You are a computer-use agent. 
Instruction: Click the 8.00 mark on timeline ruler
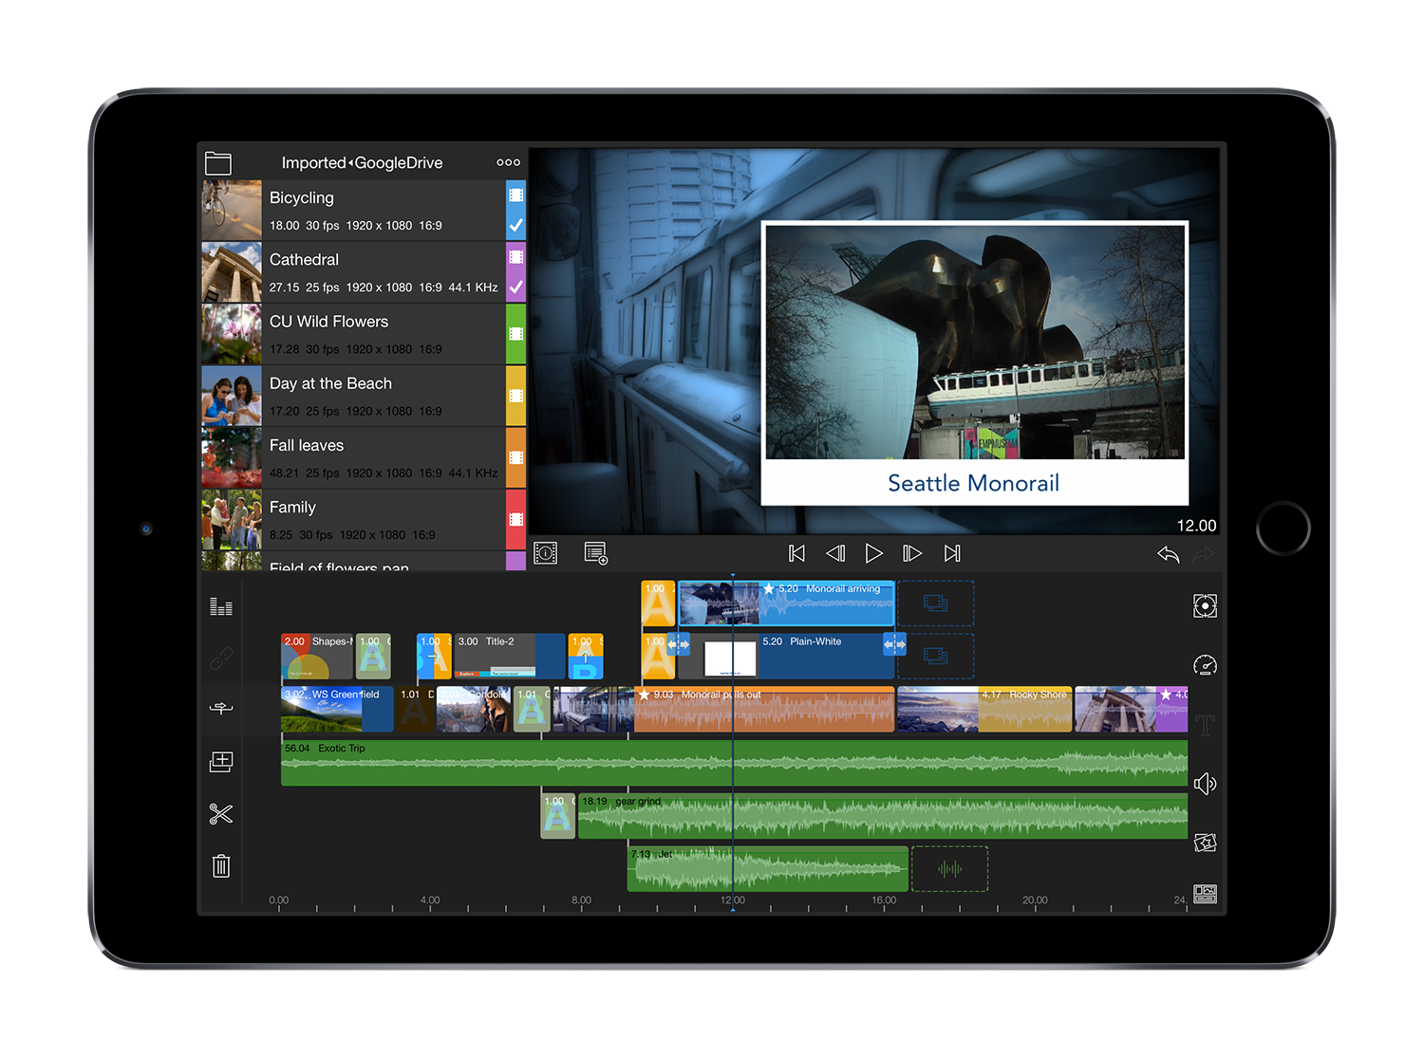581,900
